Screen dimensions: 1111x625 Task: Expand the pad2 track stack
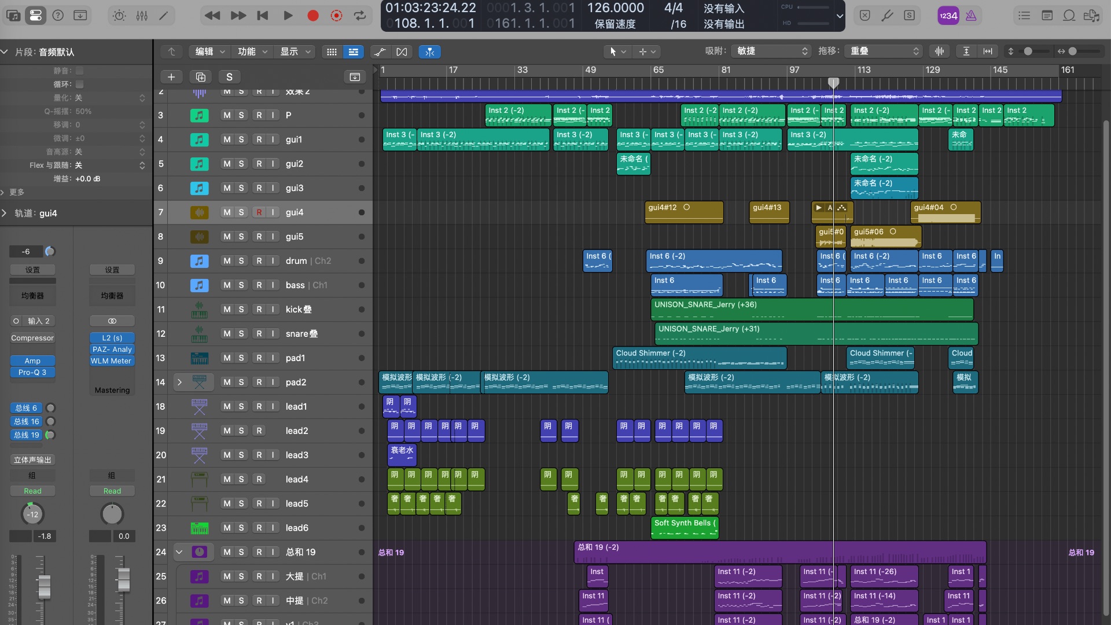(179, 382)
